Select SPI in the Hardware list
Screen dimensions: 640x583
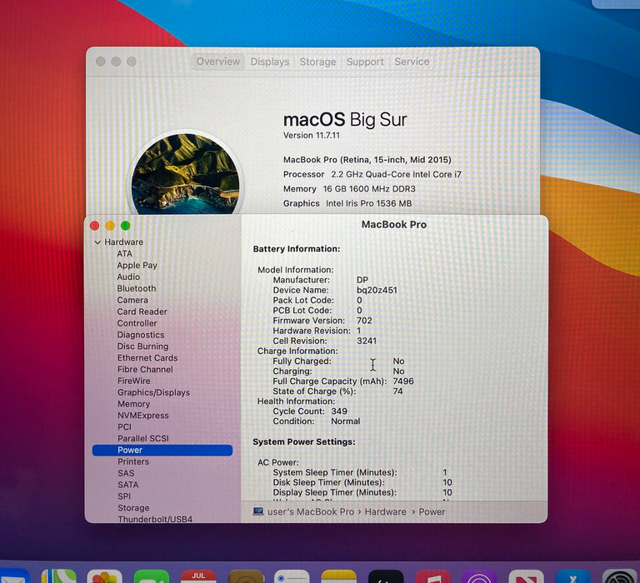tap(124, 496)
